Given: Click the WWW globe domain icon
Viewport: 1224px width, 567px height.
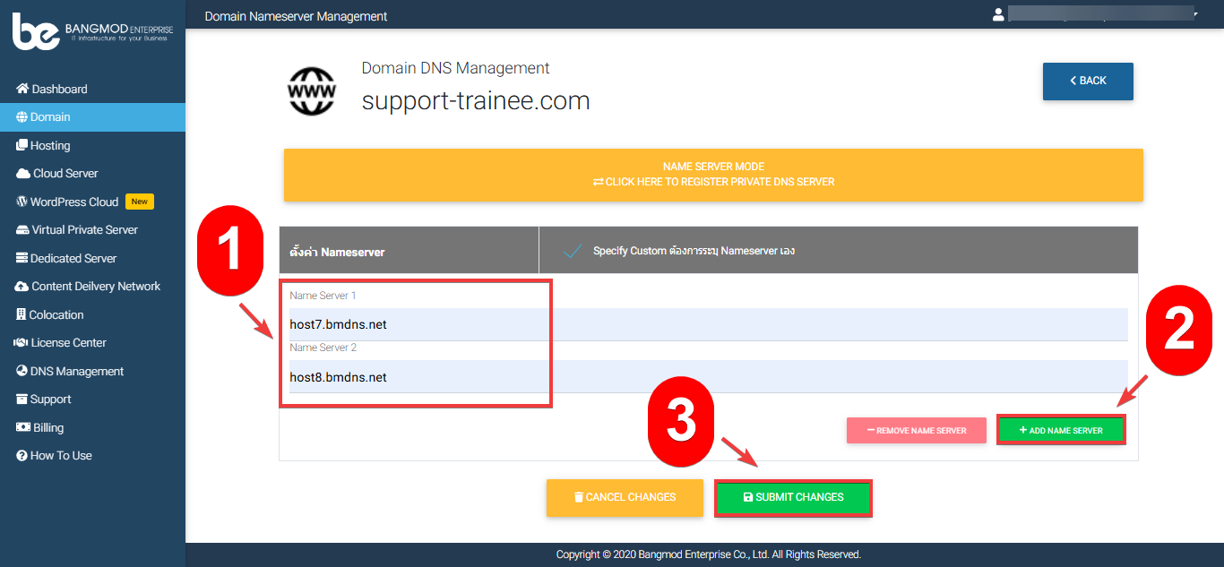Looking at the screenshot, I should click(x=311, y=91).
